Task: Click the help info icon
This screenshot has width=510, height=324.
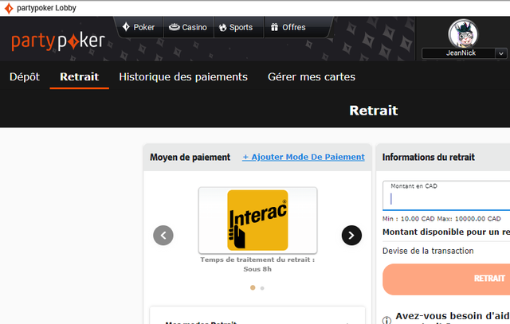Action: 386,321
